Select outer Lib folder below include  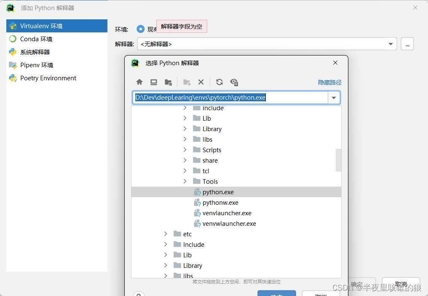point(236,255)
